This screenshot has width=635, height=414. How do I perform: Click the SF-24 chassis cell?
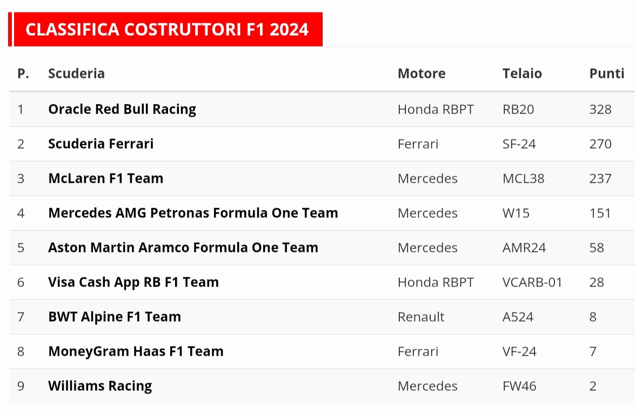(519, 144)
